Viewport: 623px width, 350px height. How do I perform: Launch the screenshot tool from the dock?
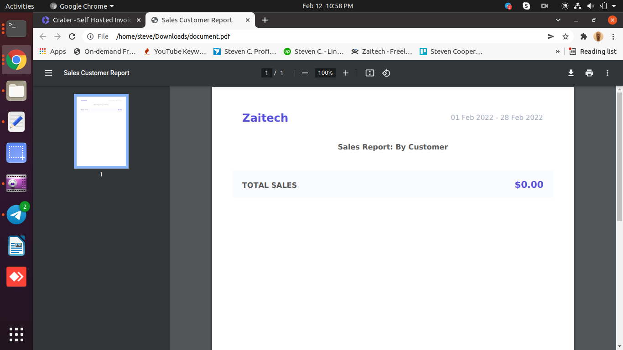pyautogui.click(x=16, y=153)
